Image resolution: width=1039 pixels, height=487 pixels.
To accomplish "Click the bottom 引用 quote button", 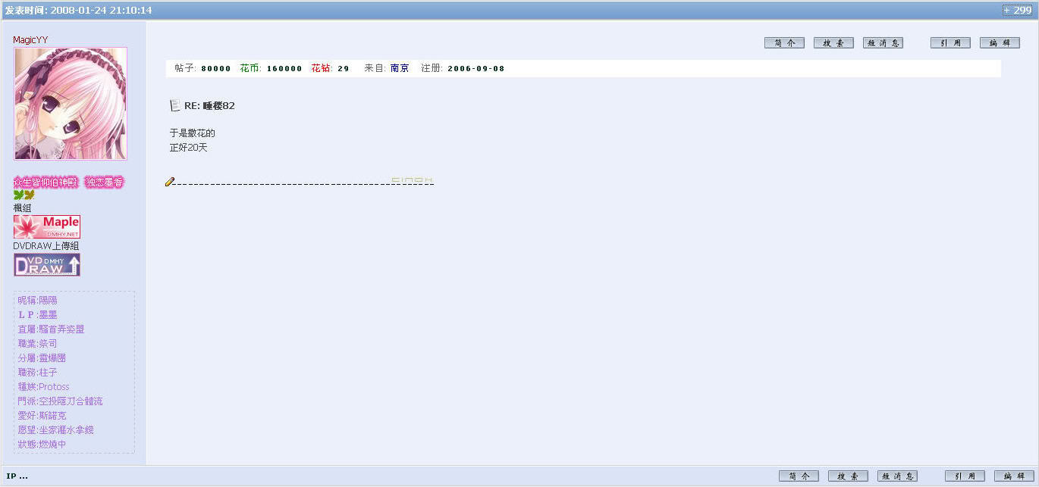I will pyautogui.click(x=965, y=476).
